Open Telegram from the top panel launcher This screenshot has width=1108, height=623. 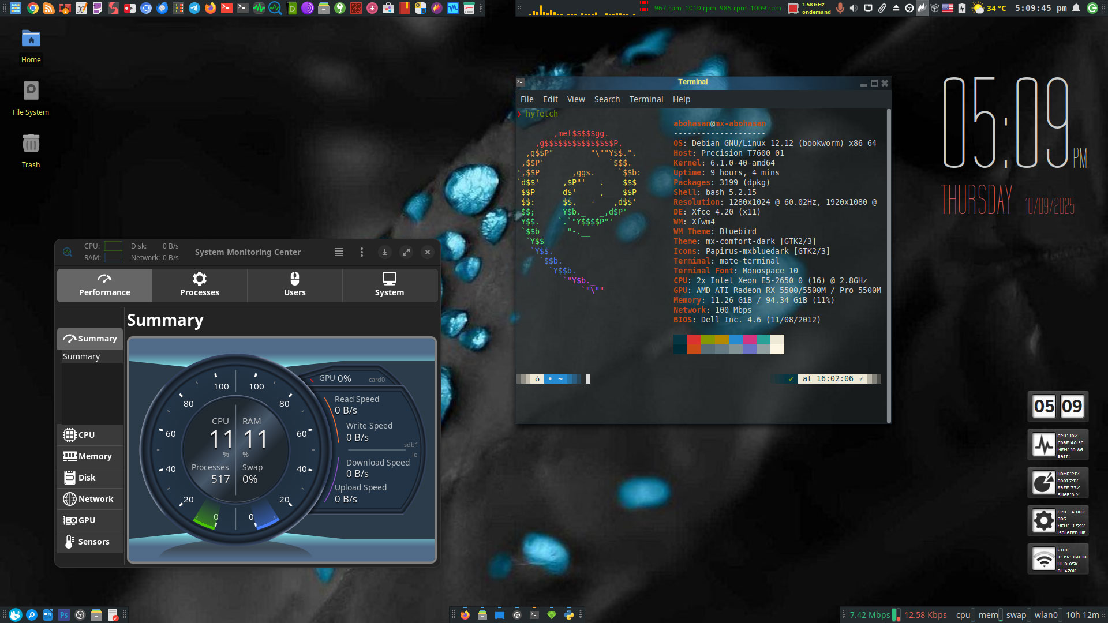194,8
